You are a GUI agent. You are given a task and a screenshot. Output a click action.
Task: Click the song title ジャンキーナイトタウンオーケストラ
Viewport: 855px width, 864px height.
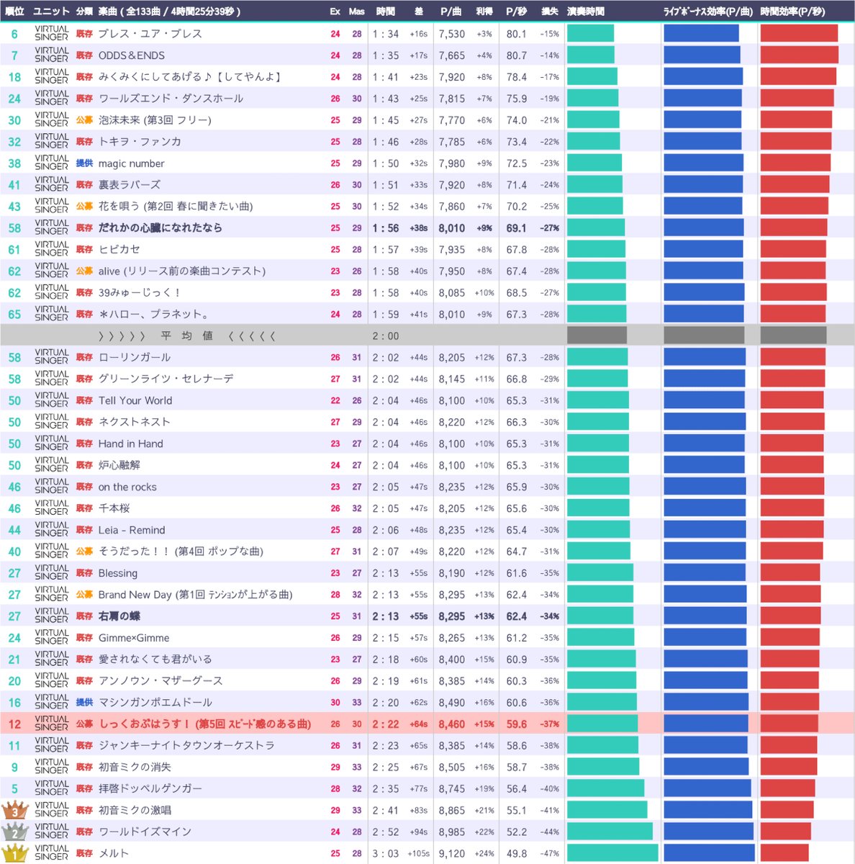coord(187,746)
